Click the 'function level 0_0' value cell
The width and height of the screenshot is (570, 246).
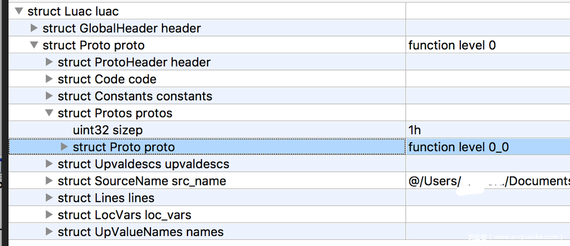(x=459, y=147)
